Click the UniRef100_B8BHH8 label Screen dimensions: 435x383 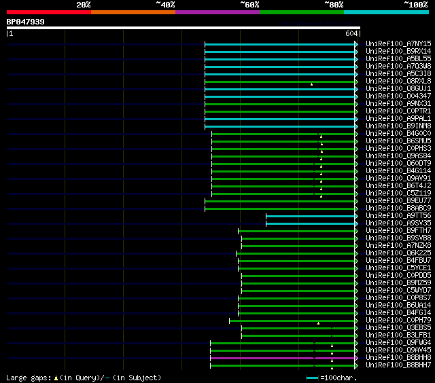point(398,358)
